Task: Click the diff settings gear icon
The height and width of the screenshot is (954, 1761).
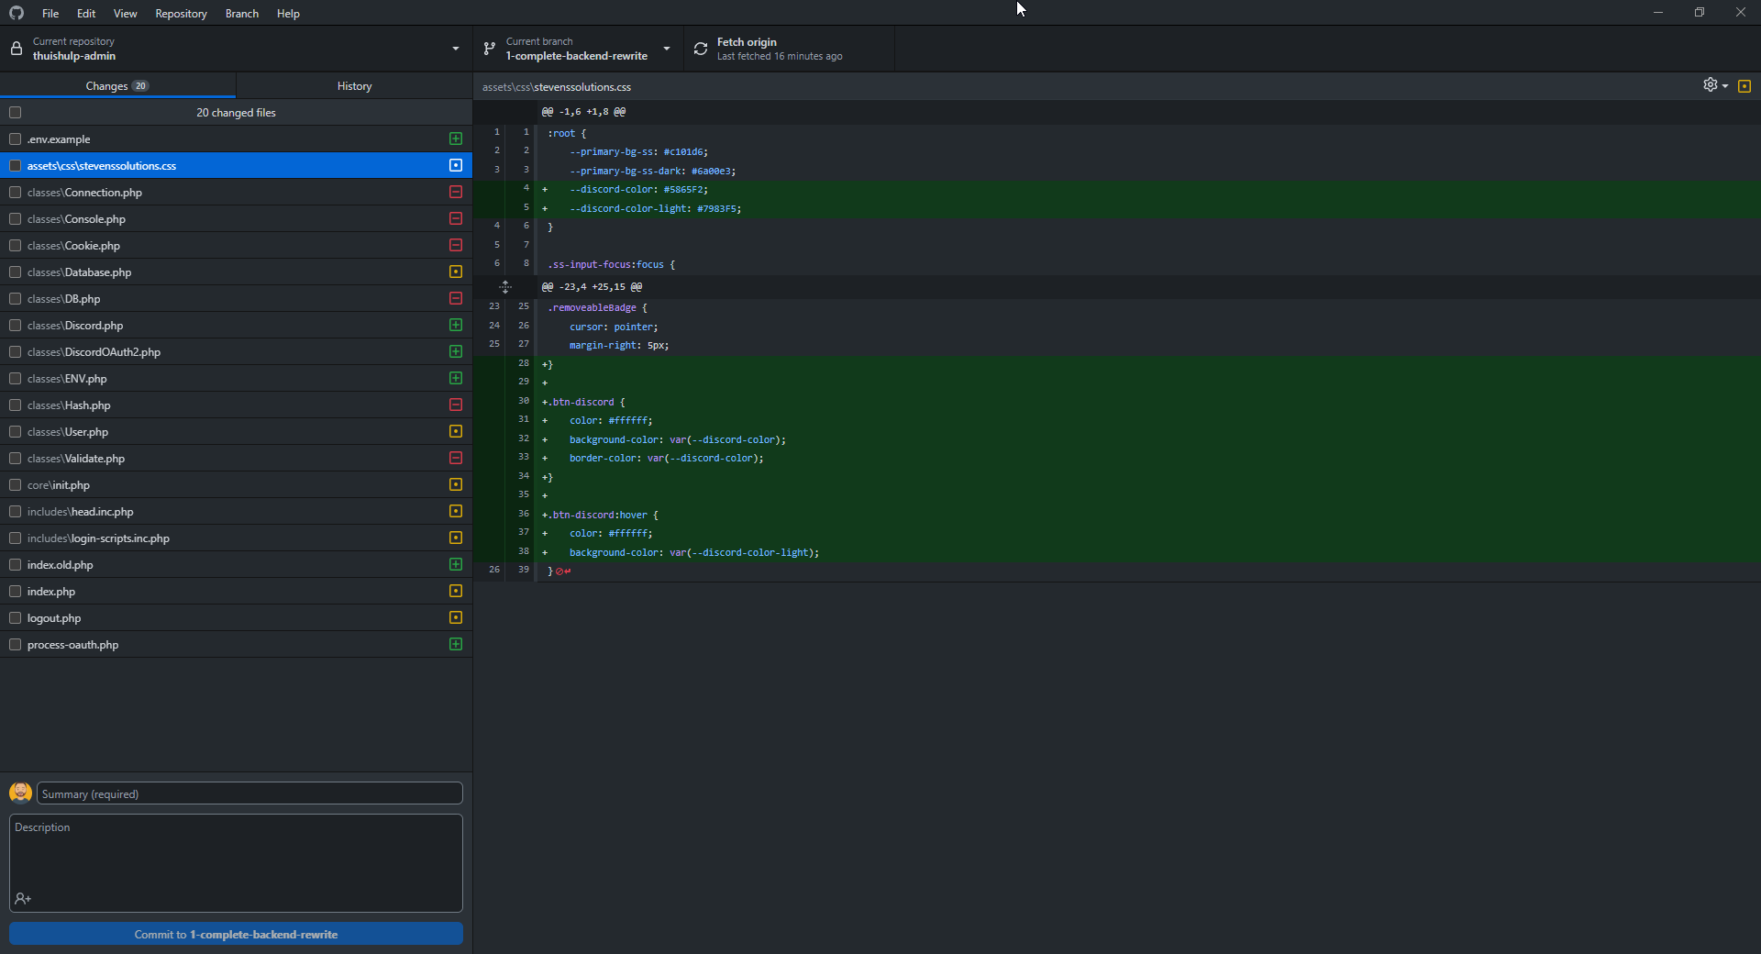Action: (1711, 85)
